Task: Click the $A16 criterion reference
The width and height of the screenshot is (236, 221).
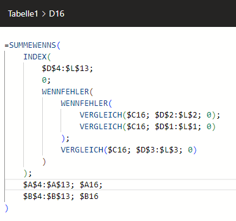Action: [x=89, y=185]
